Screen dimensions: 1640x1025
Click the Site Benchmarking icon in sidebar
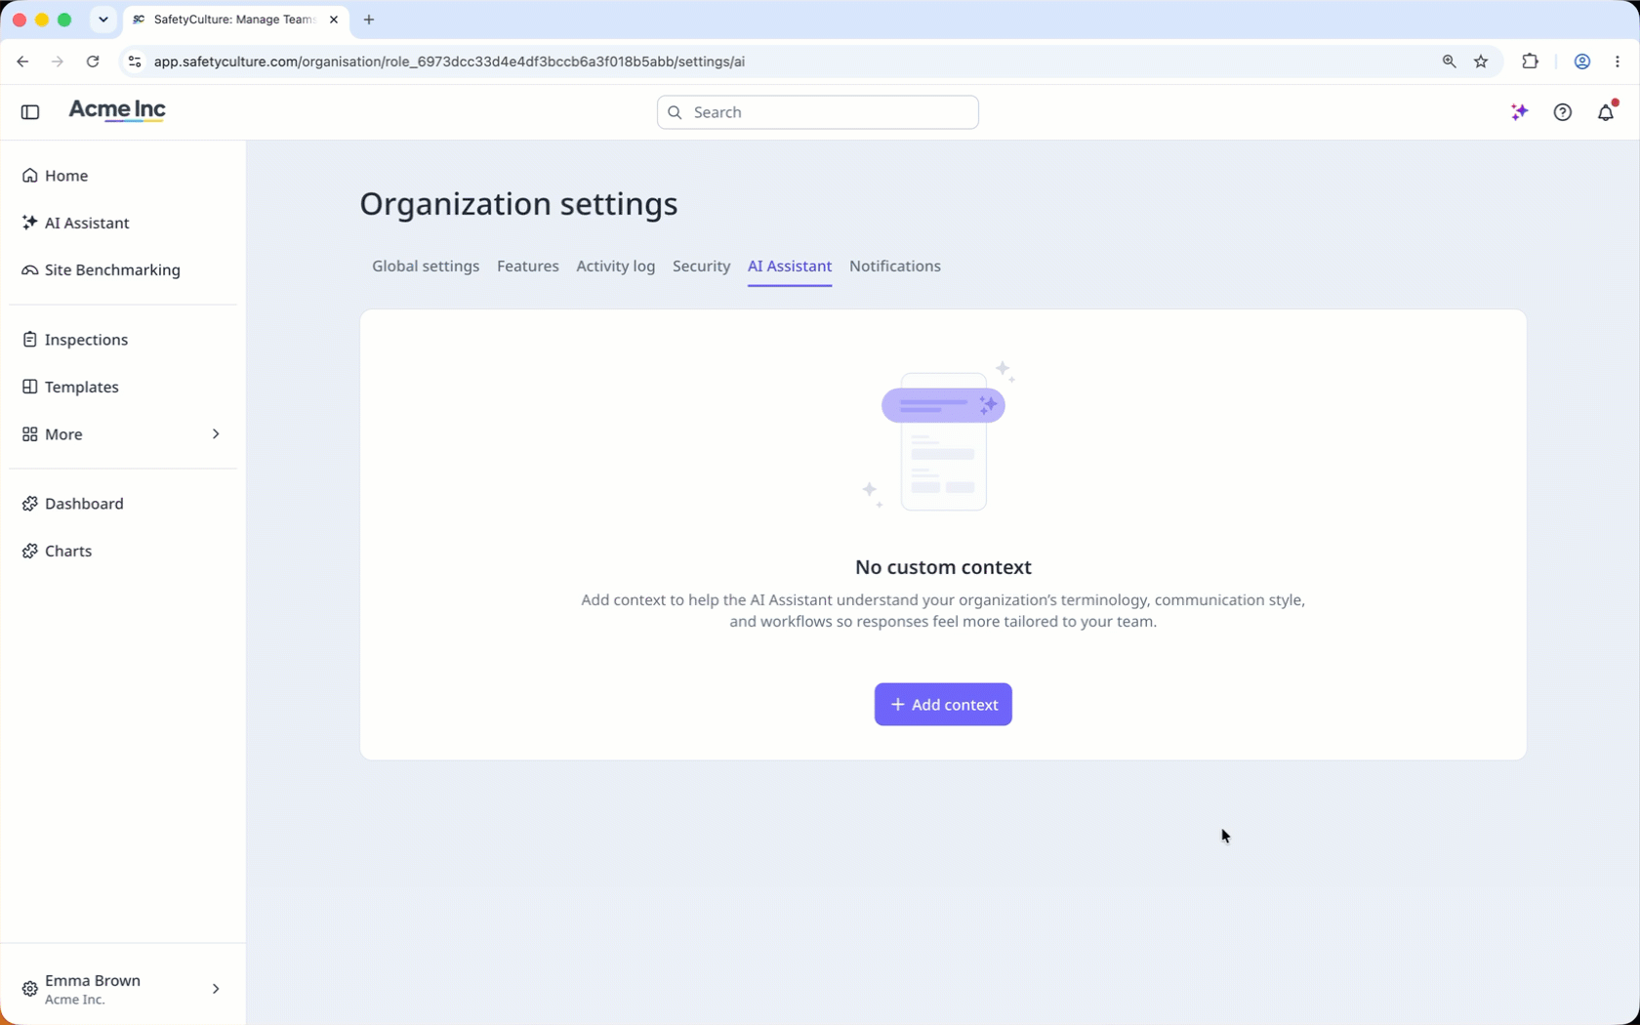tap(30, 270)
